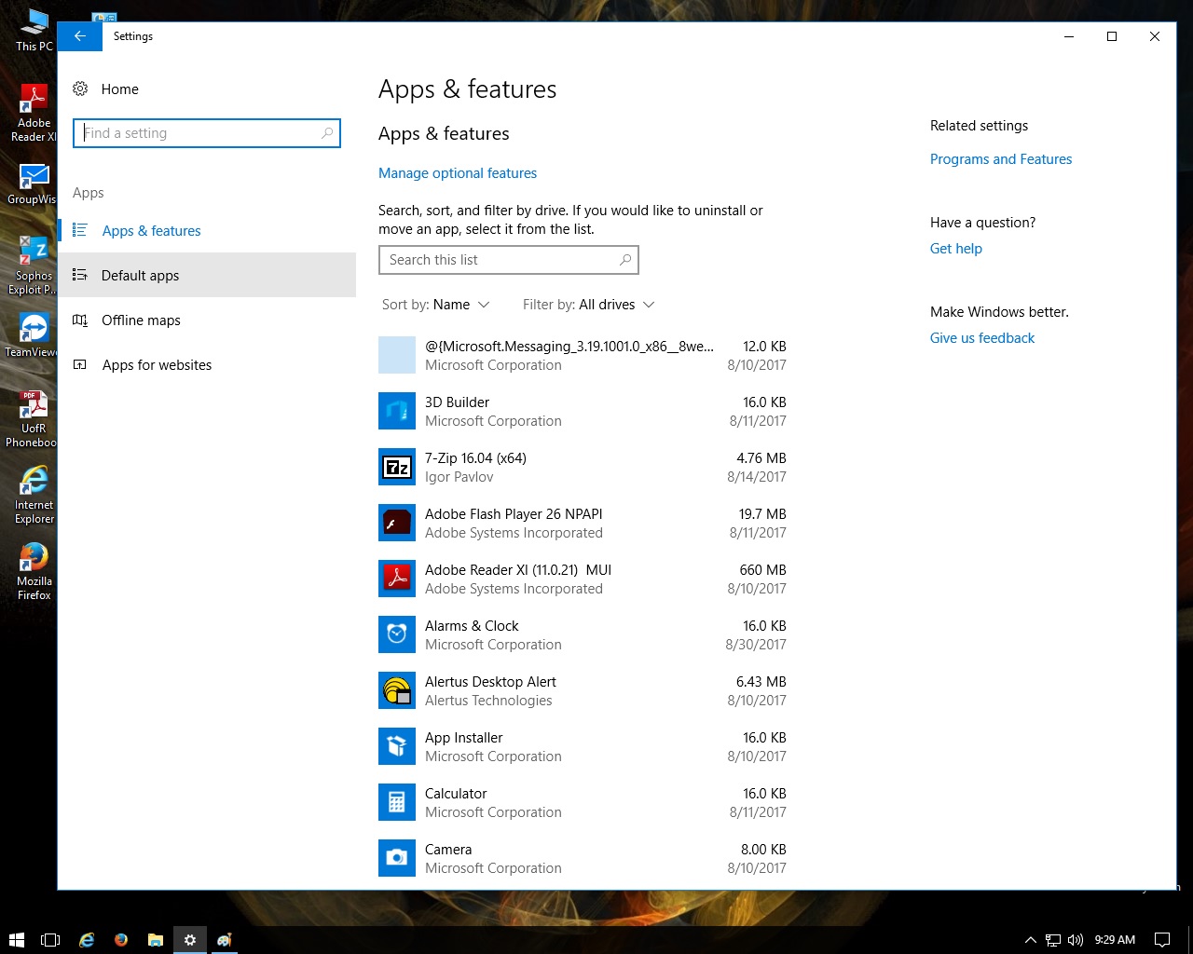1193x954 pixels.
Task: Go to Apps & features page
Action: [x=207, y=230]
